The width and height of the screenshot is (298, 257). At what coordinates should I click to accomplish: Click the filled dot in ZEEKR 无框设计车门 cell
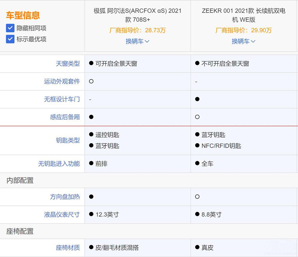[197, 99]
